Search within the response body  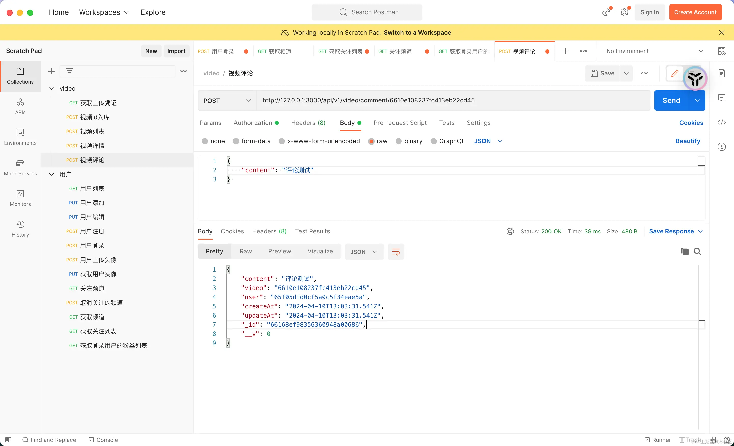click(x=697, y=251)
